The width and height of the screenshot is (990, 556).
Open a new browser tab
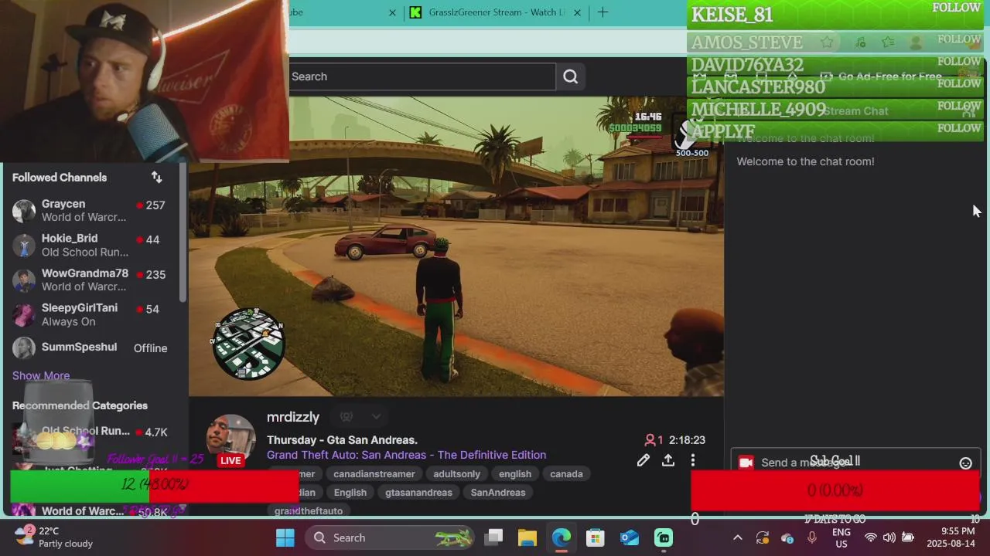[603, 12]
